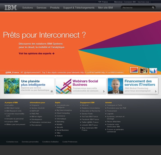161x155 pixels.
Task: Click Développeurs footer link
Action: tap(37, 120)
